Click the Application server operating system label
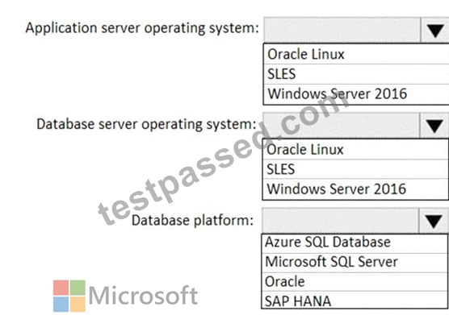The image size is (449, 315). [x=142, y=28]
